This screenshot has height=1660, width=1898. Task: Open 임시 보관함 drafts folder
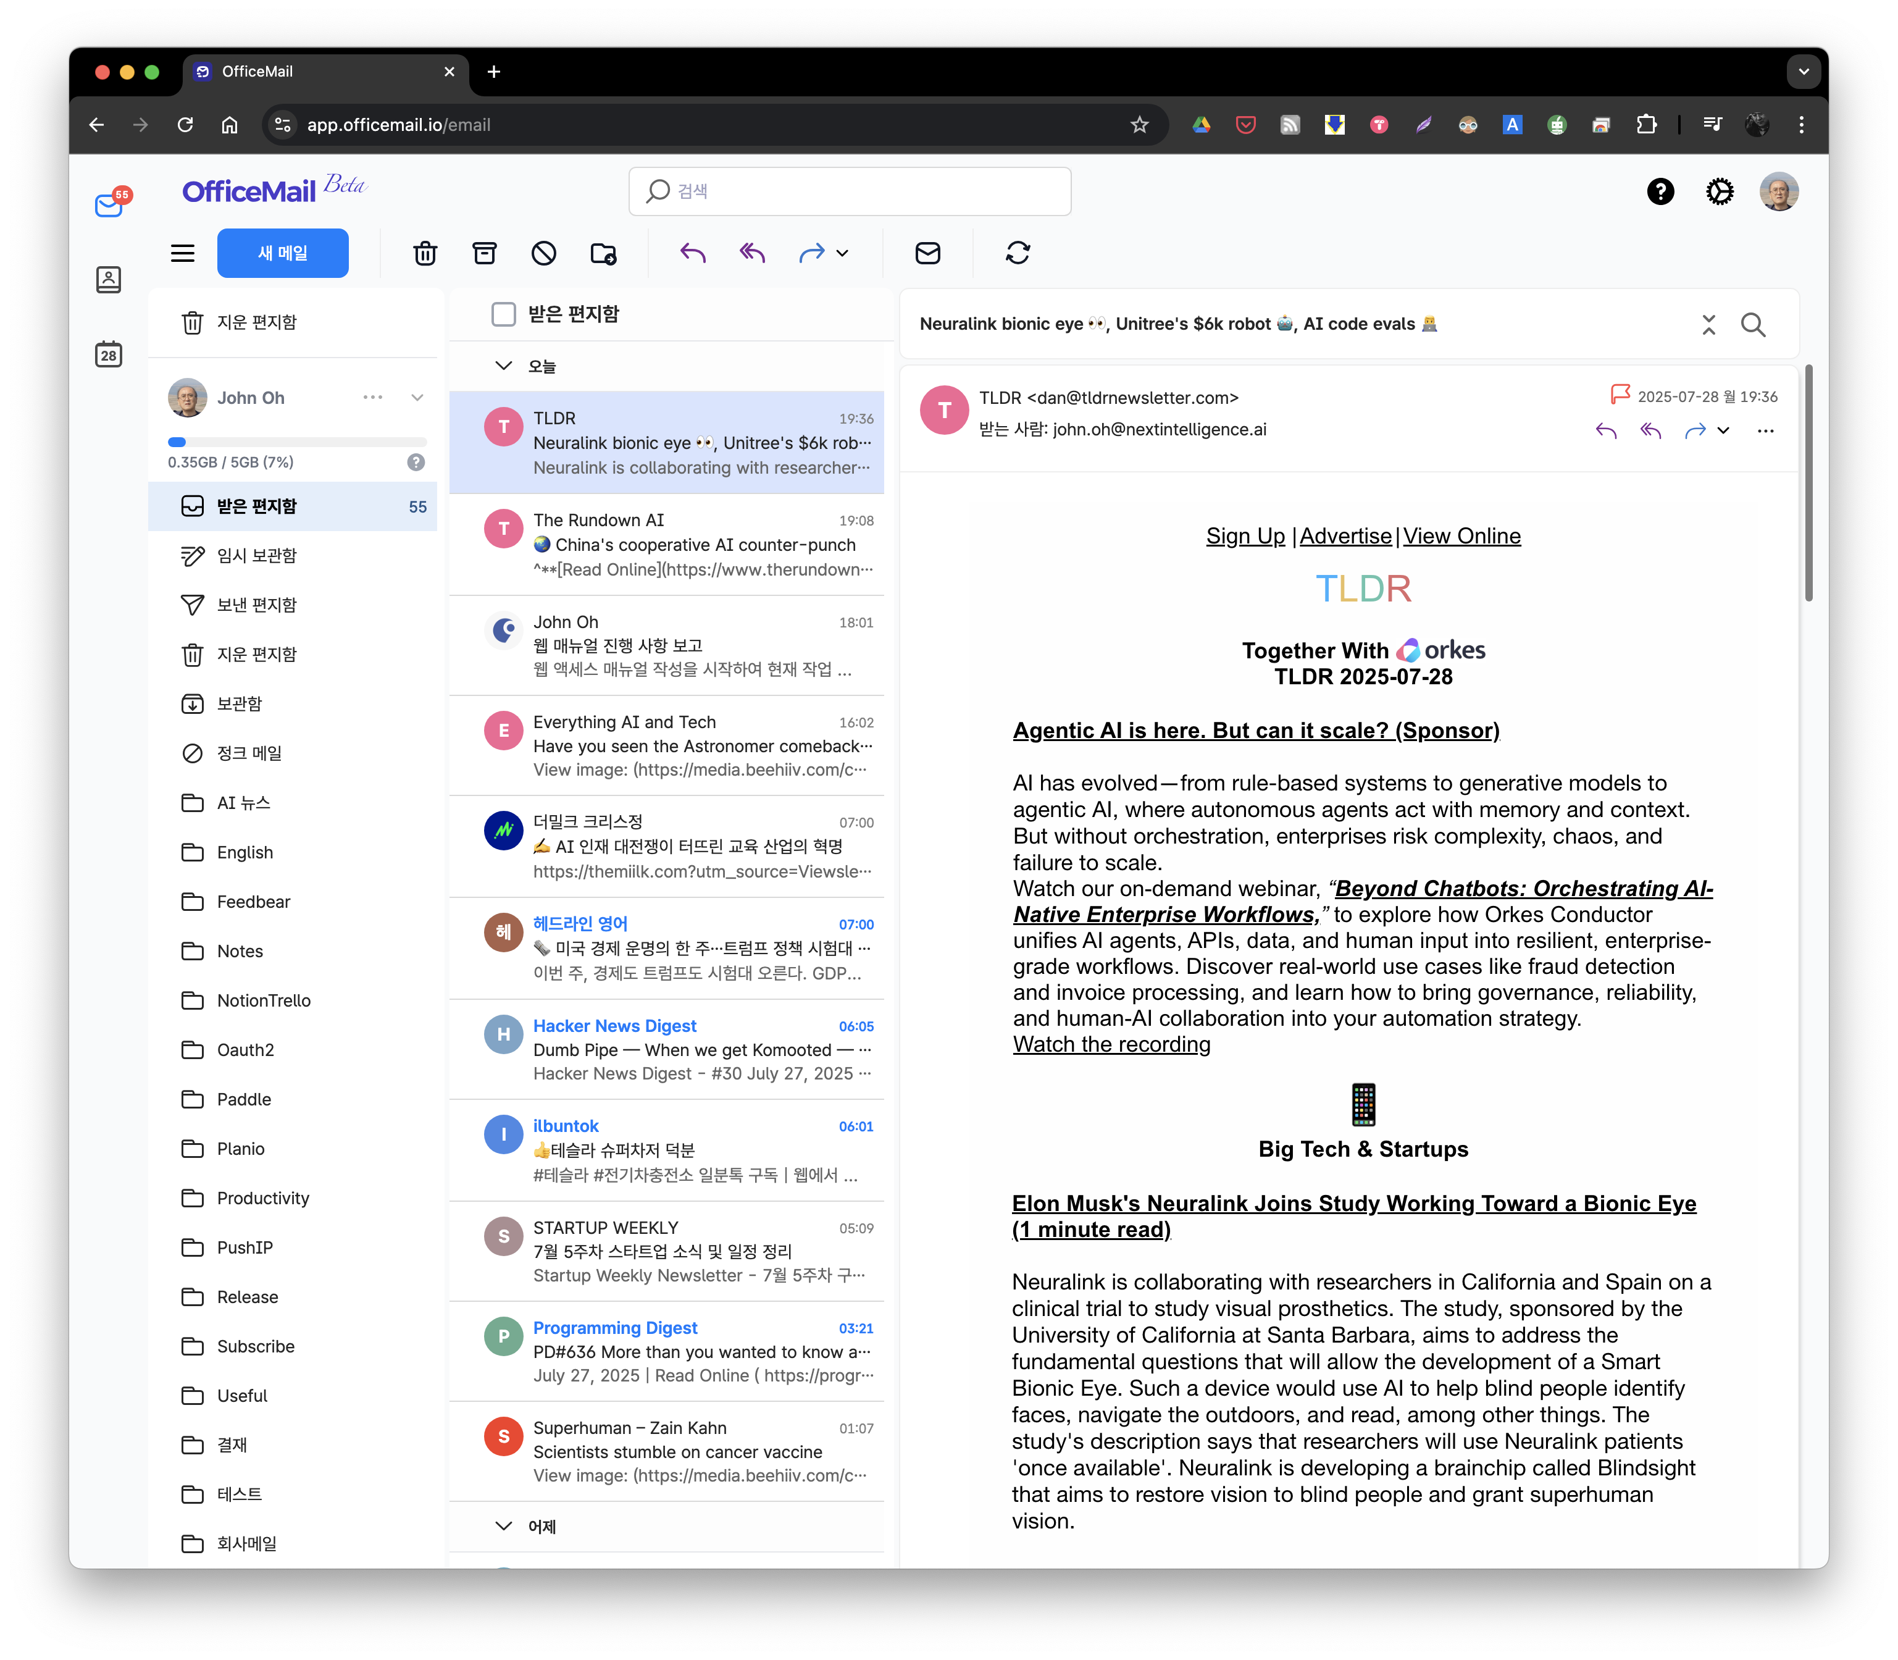point(292,555)
